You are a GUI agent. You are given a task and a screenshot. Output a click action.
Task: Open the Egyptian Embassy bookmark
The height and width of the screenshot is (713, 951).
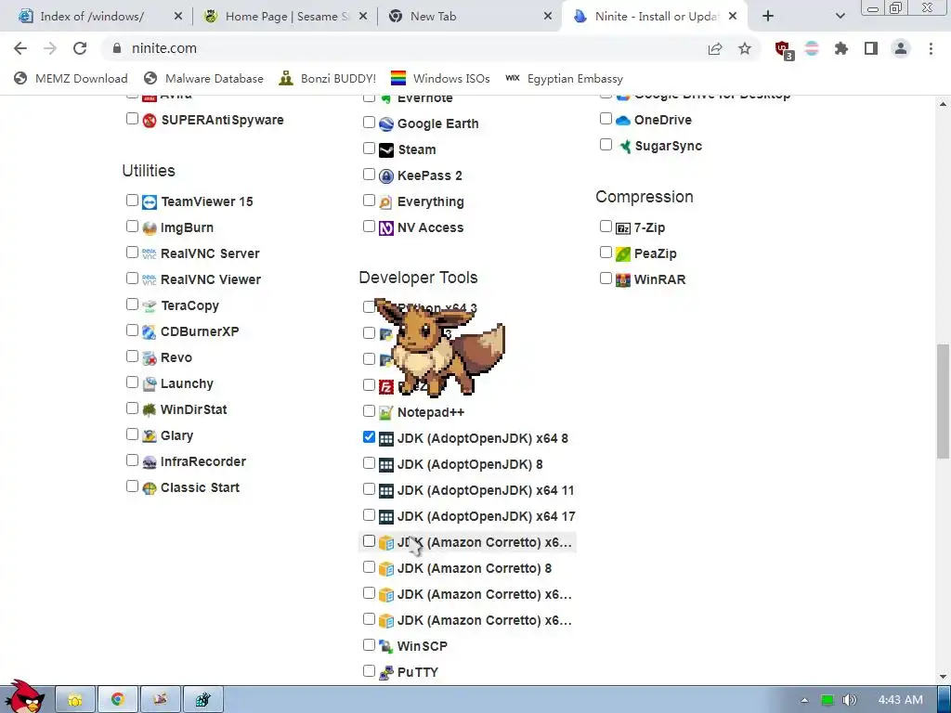[564, 79]
